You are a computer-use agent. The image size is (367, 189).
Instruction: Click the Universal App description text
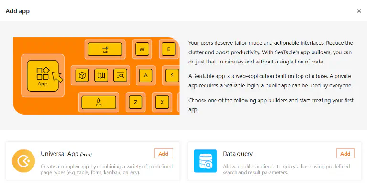[x=107, y=169]
